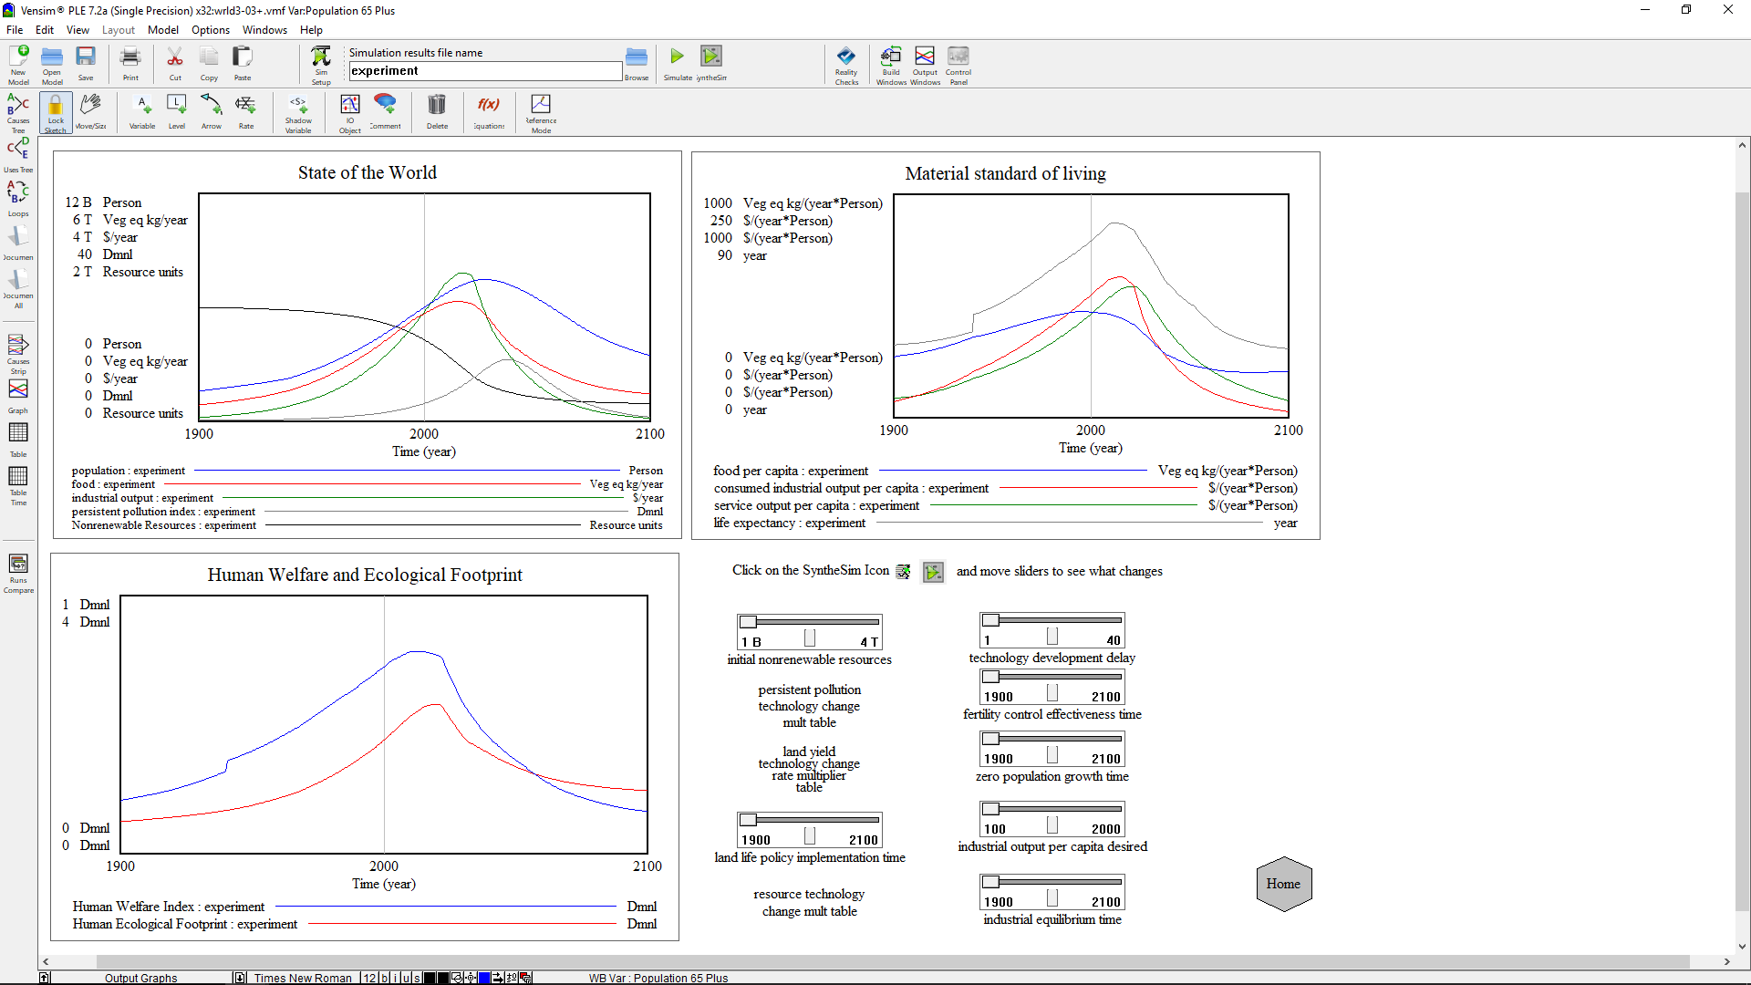Toggle the Lock Sketch button
Image resolution: width=1751 pixels, height=985 pixels.
click(x=56, y=112)
